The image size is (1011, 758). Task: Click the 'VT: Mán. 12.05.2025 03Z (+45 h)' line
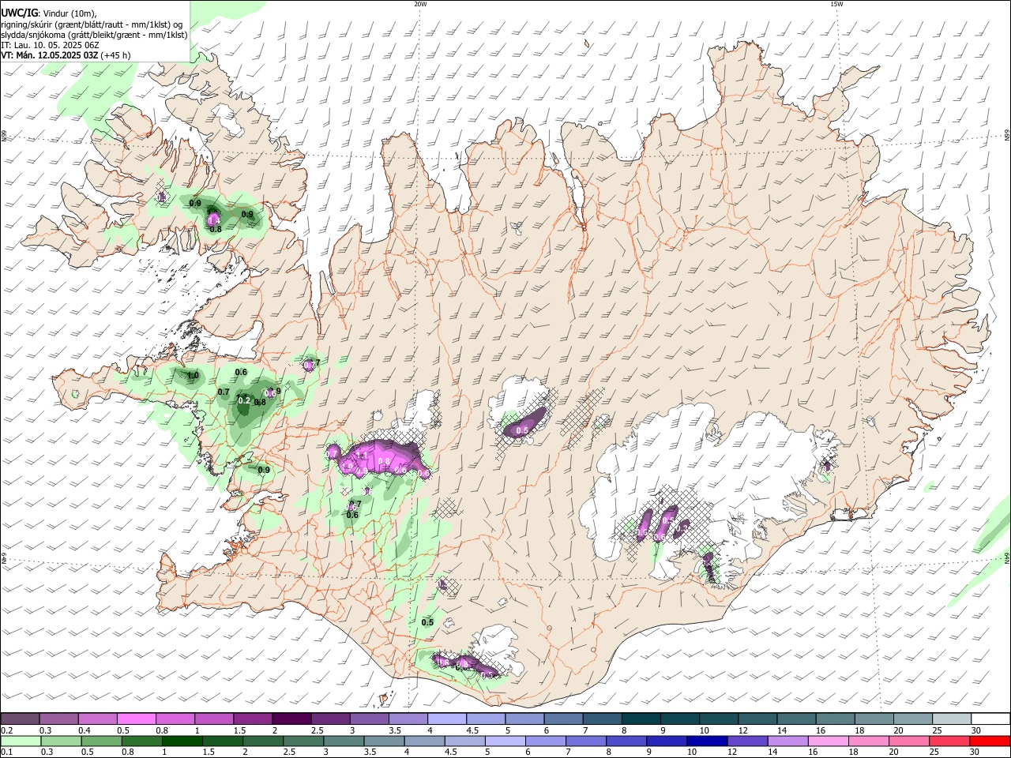pyautogui.click(x=66, y=55)
